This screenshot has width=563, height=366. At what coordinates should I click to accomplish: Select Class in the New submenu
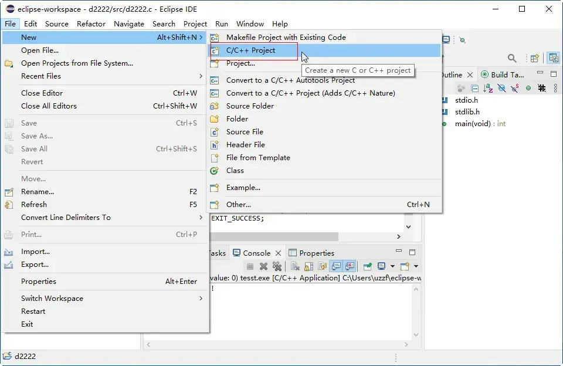click(325, 171)
